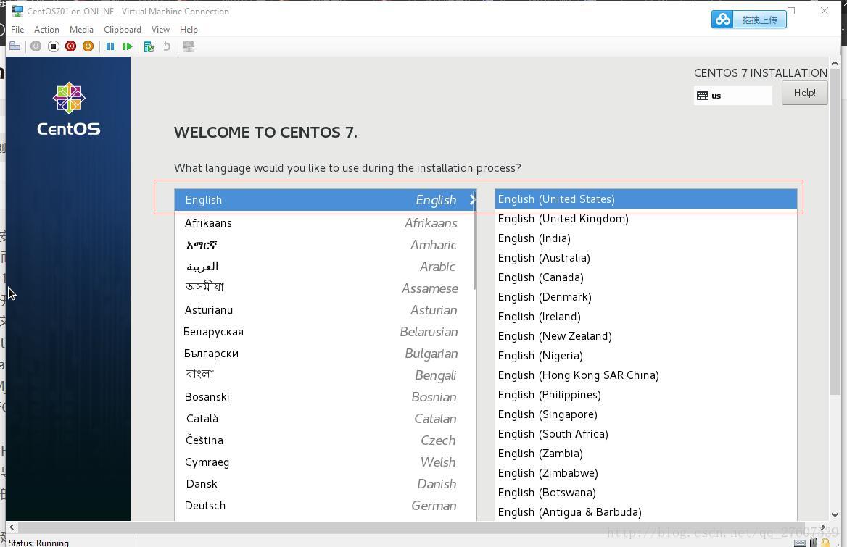
Task: Select Deutsch in the language list
Action: tap(325, 506)
